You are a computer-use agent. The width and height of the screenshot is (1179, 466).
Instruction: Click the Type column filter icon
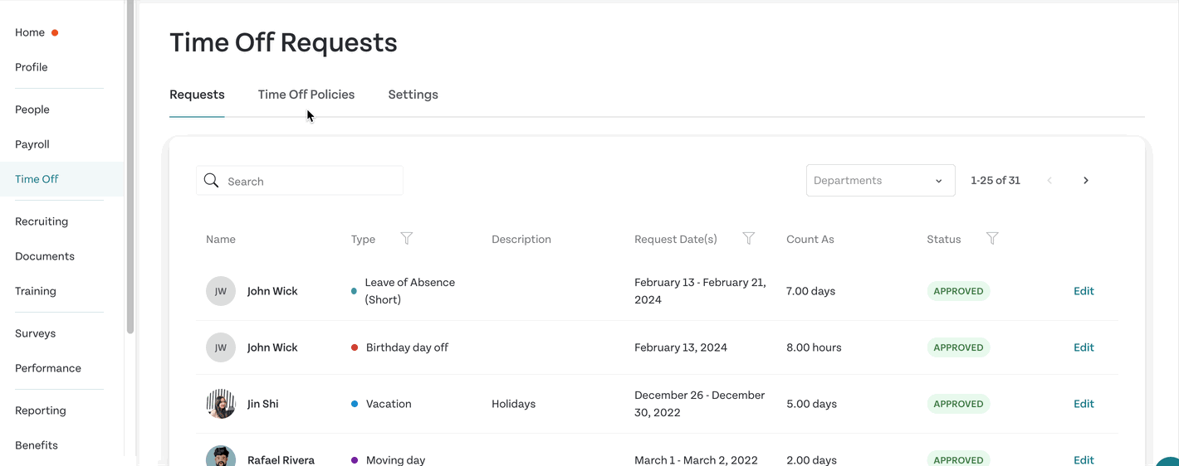[x=407, y=239]
